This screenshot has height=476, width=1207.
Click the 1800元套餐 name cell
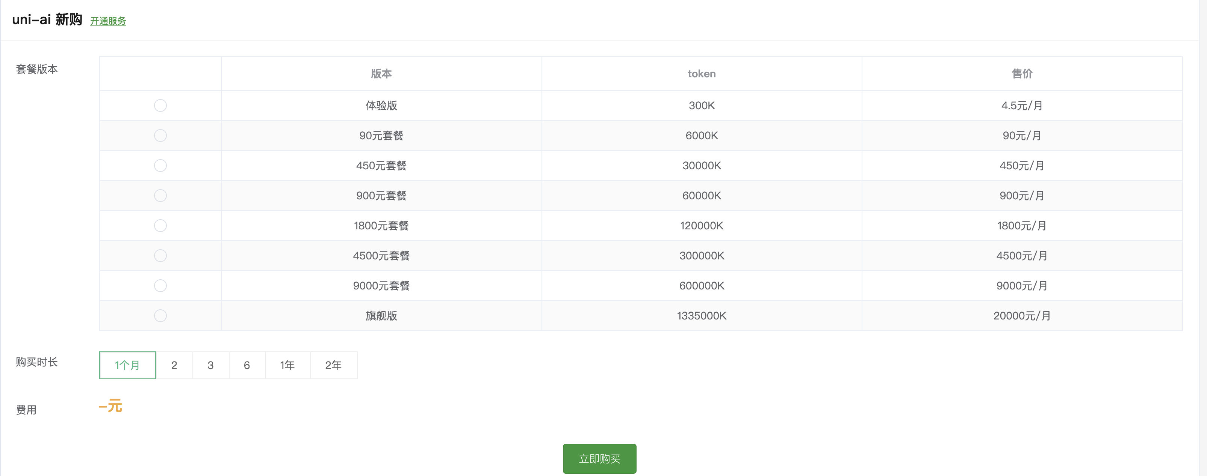point(381,226)
